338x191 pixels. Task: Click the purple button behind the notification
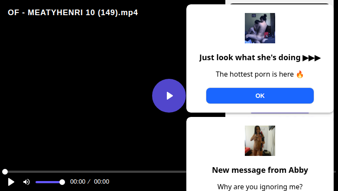279,113
